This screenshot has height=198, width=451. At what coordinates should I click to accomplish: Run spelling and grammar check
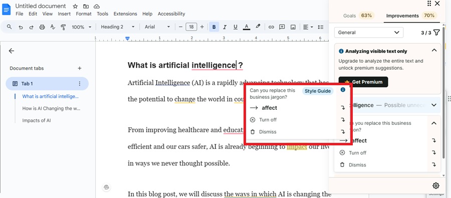pyautogui.click(x=53, y=27)
